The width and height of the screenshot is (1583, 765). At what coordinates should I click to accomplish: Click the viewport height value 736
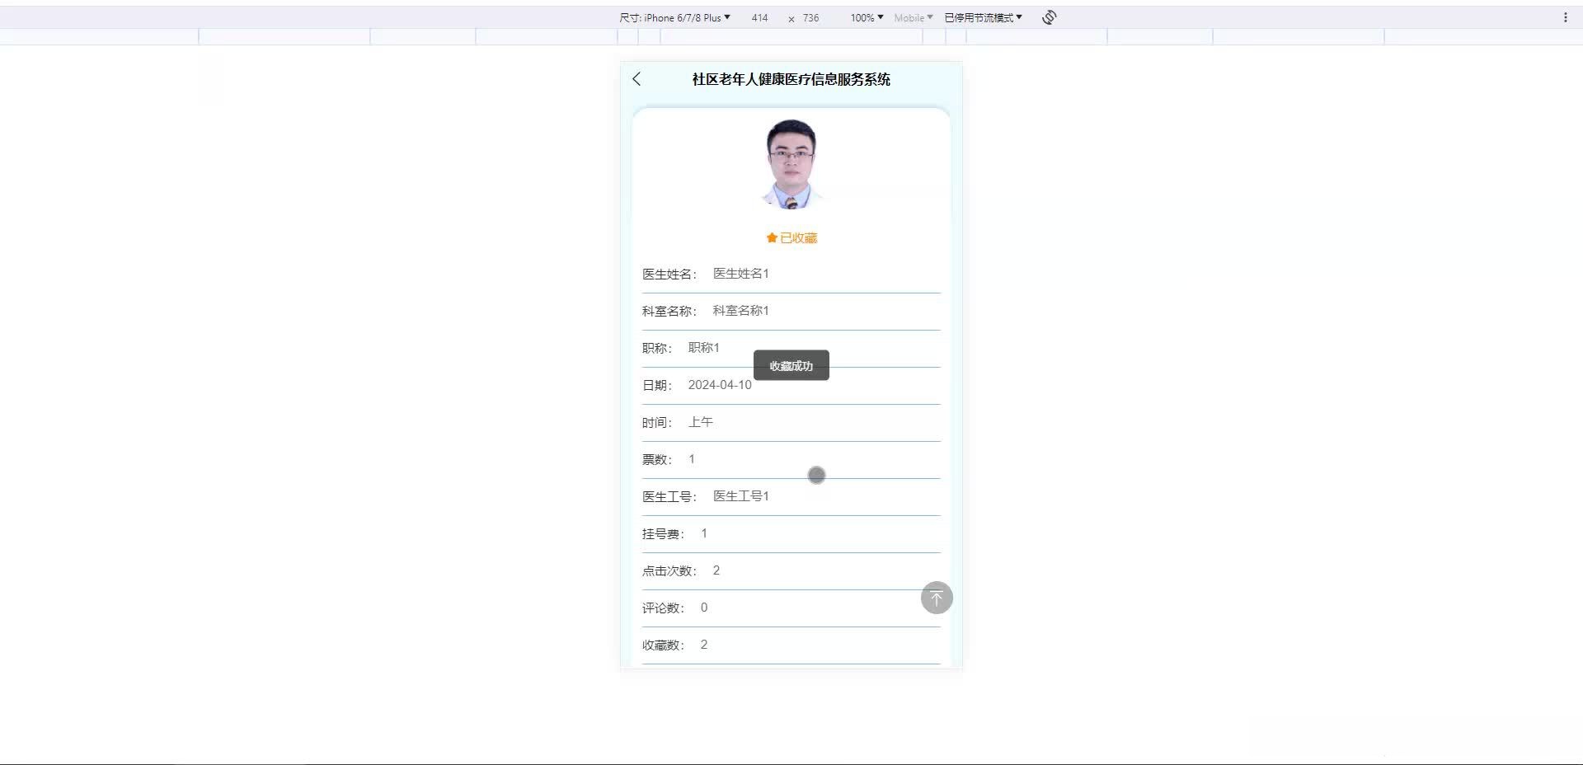[809, 17]
